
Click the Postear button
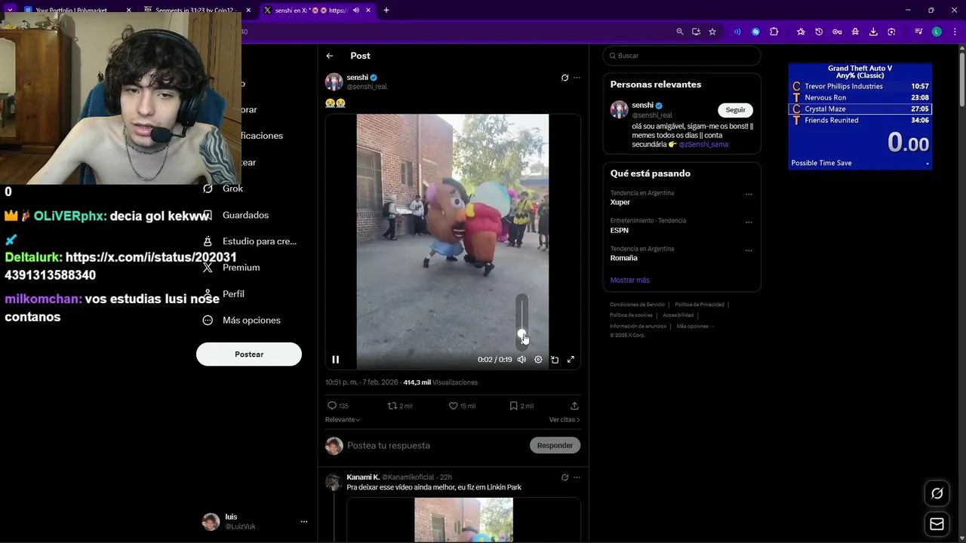pos(249,354)
